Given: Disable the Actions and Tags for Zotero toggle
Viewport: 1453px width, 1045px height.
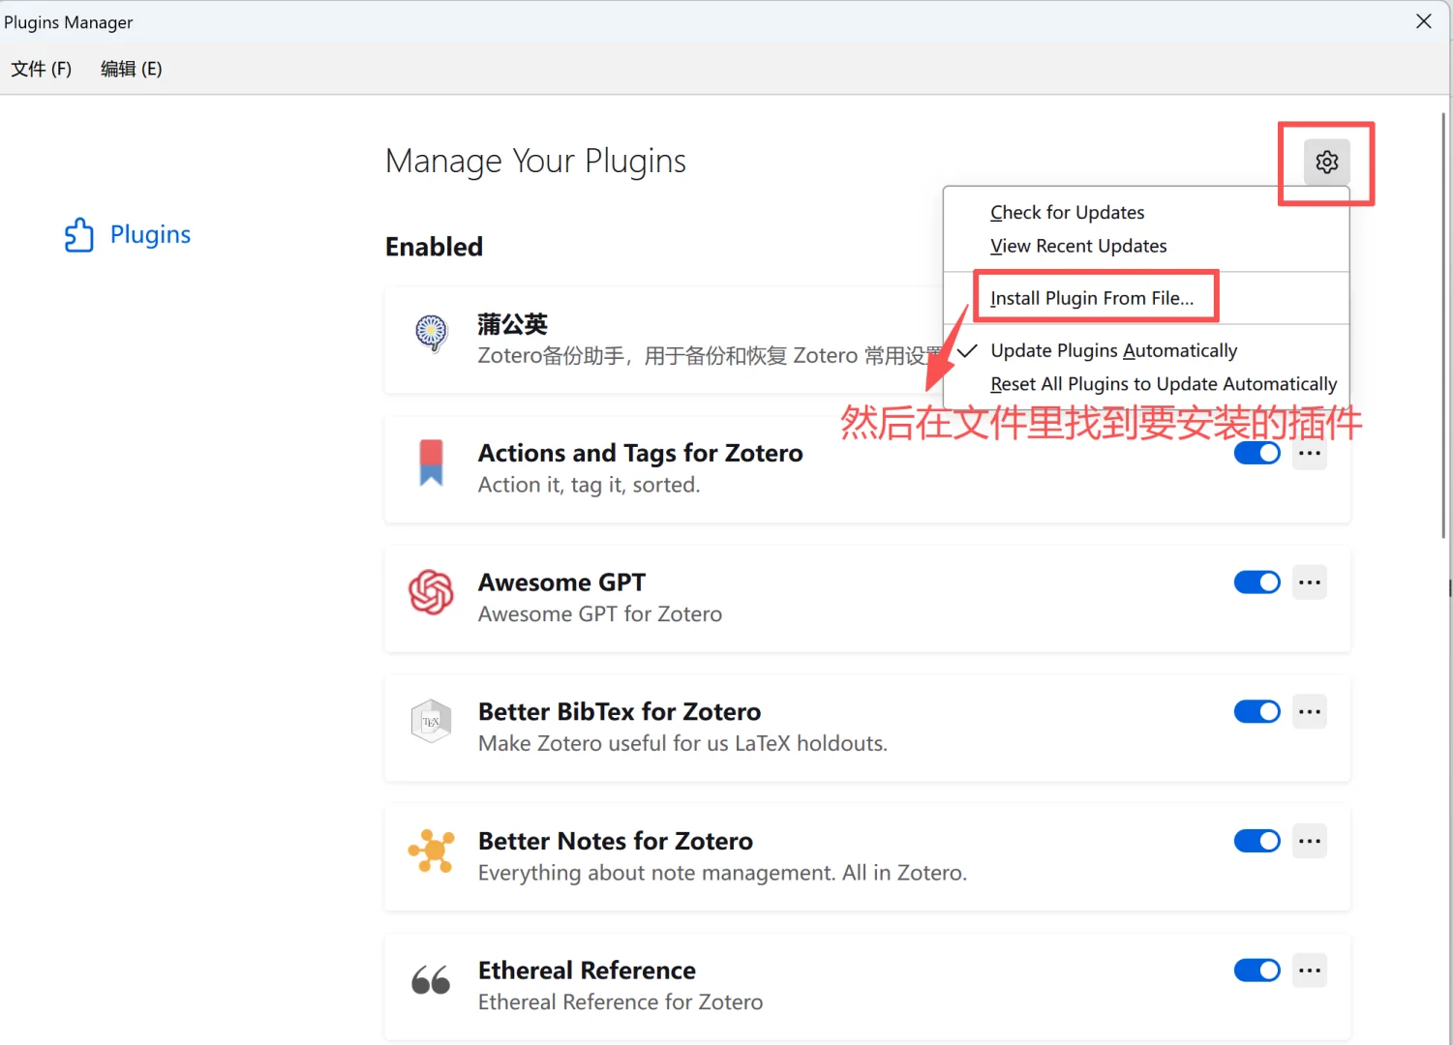Looking at the screenshot, I should click(1256, 453).
